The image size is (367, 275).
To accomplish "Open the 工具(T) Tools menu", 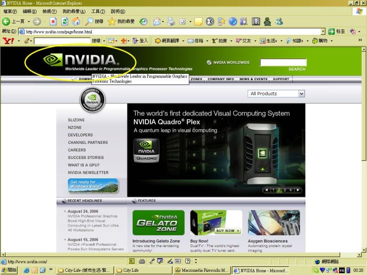I will point(98,11).
